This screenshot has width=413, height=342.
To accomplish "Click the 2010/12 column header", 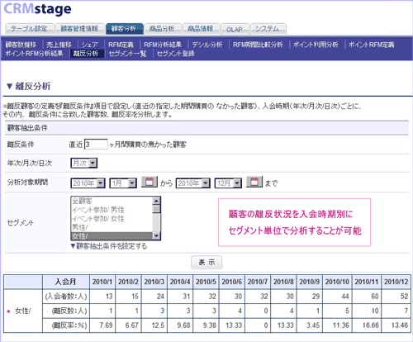I will (x=396, y=282).
